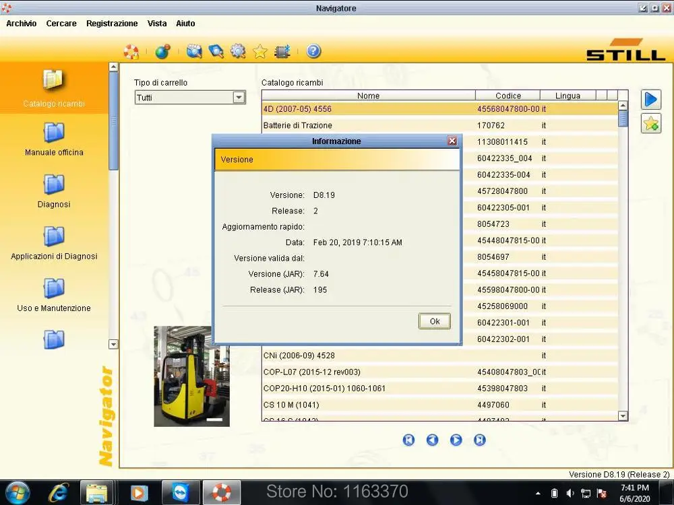The width and height of the screenshot is (674, 505).
Task: Open the Aiuto menu
Action: tap(185, 24)
